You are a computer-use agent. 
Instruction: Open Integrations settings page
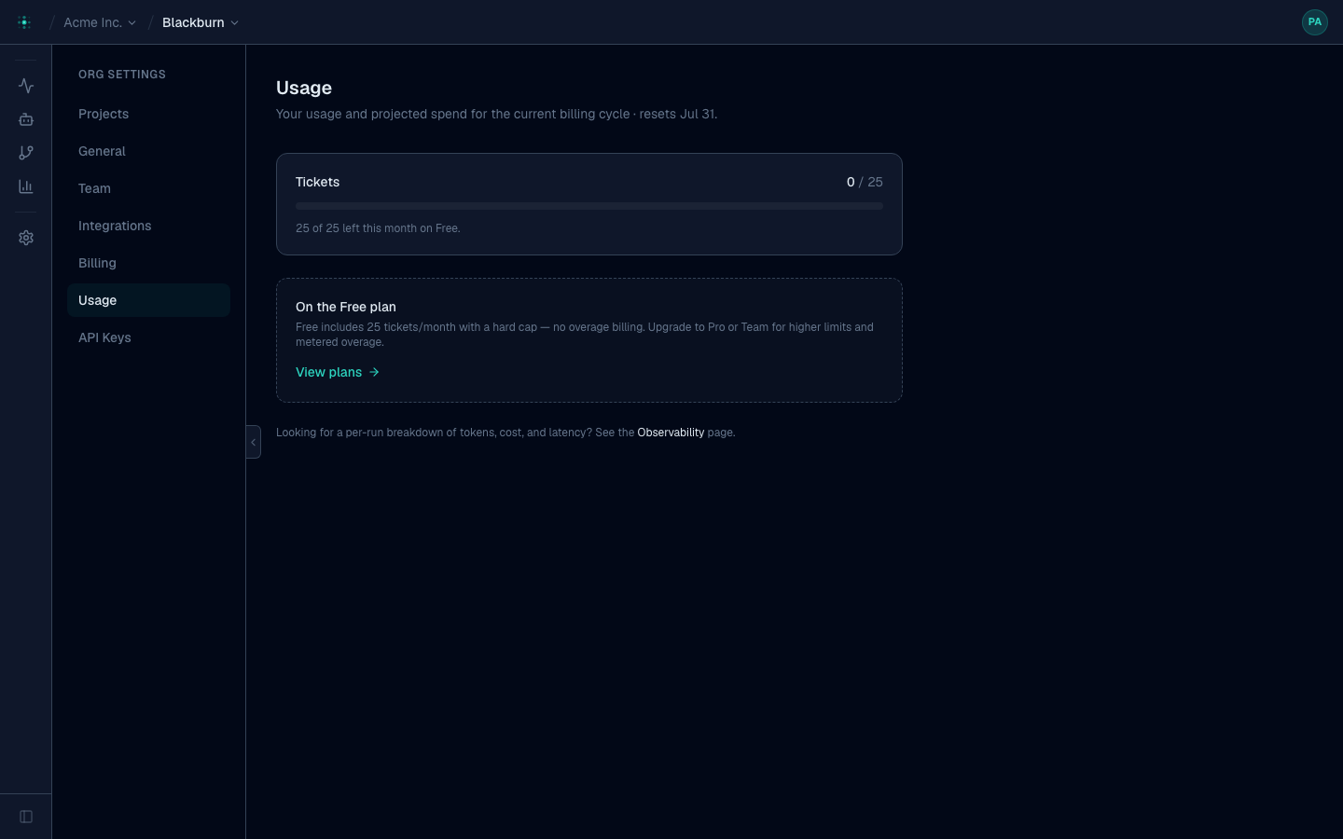pos(148,226)
